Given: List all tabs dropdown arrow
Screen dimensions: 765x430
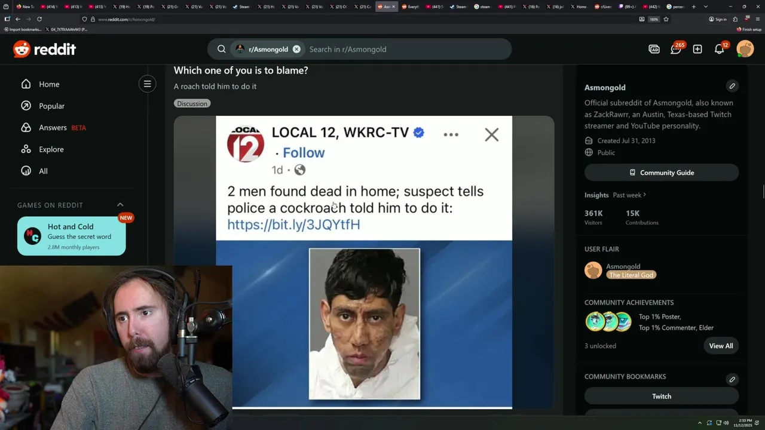Looking at the screenshot, I should point(706,7).
